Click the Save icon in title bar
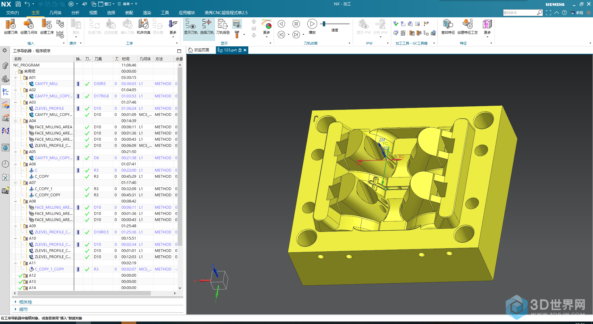 click(18, 4)
